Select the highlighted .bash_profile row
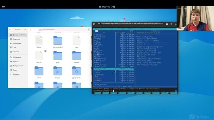Screen dimensions: 214x120 pyautogui.click(x=114, y=69)
